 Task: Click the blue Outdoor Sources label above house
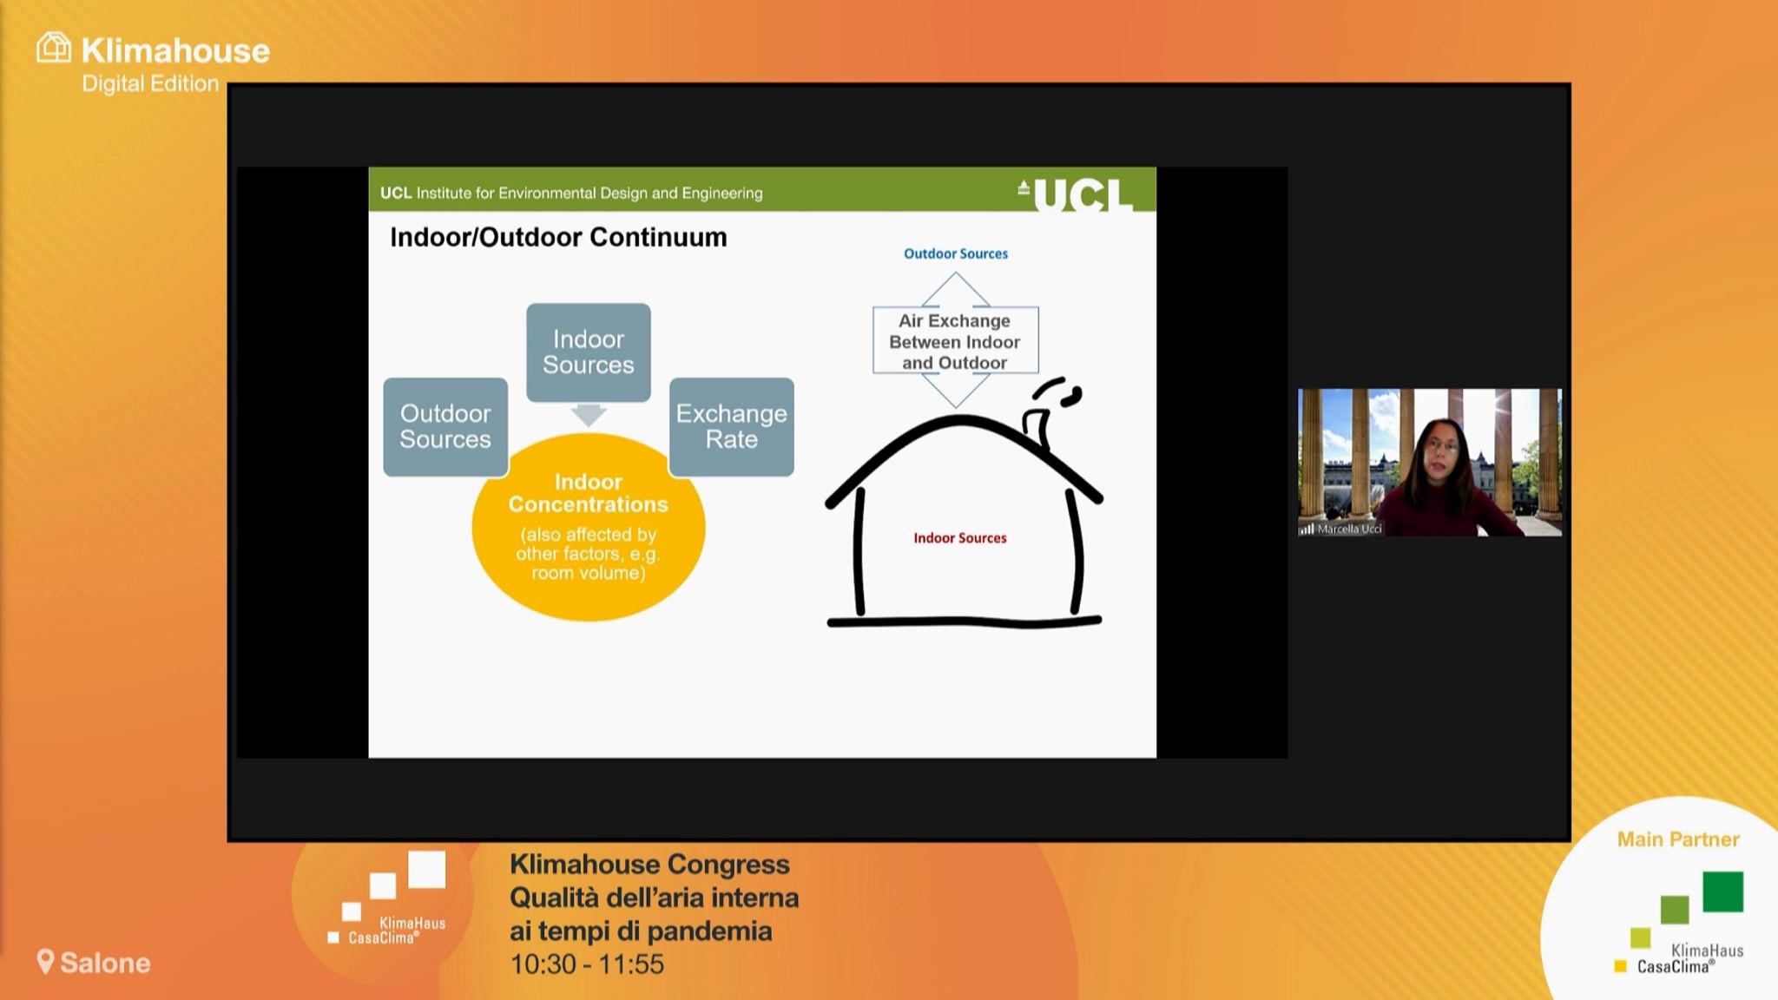coord(956,253)
